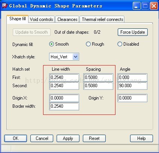Click the 'Line width' column heading

point(61,69)
